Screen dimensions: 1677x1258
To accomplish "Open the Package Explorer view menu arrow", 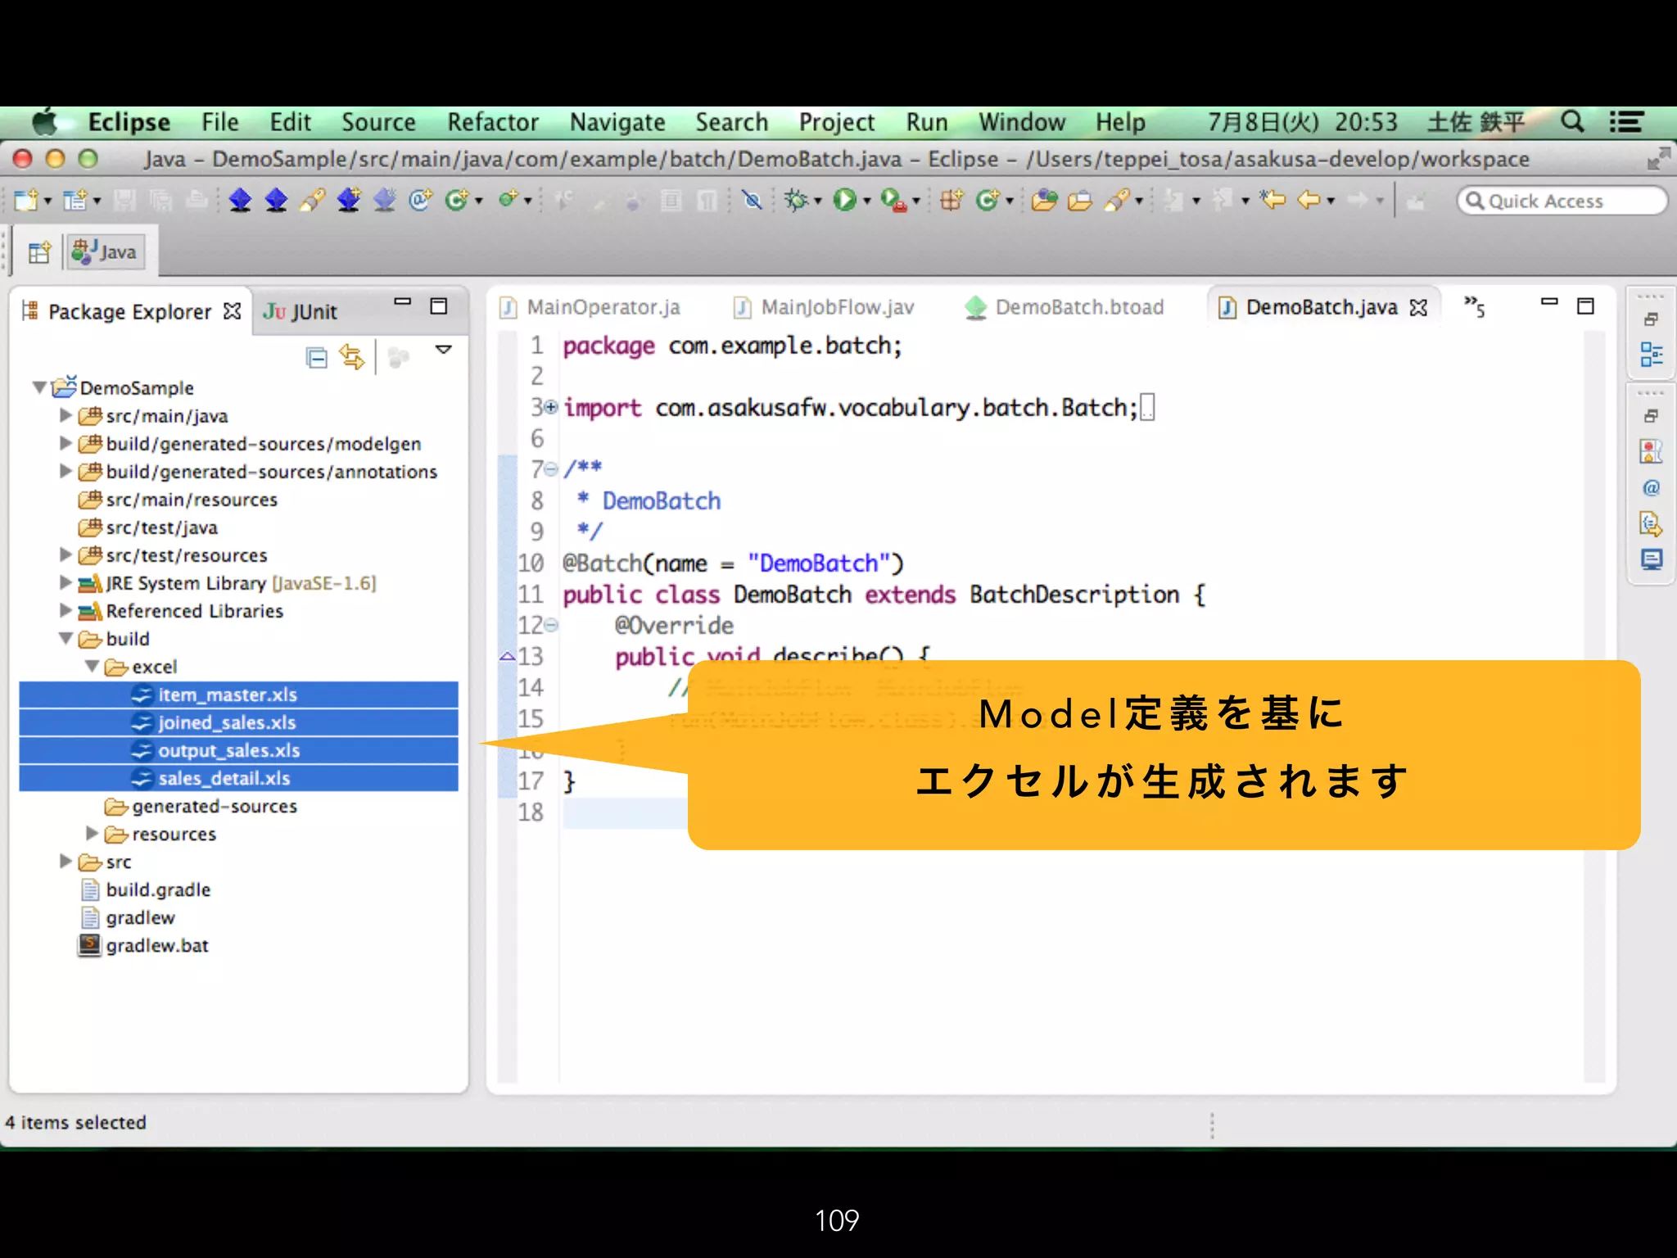I will 444,350.
